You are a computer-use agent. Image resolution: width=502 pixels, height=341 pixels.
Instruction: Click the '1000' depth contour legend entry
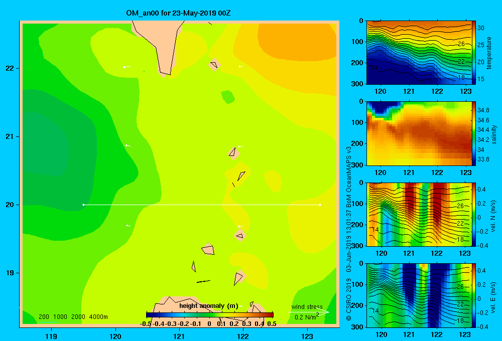tap(60, 317)
